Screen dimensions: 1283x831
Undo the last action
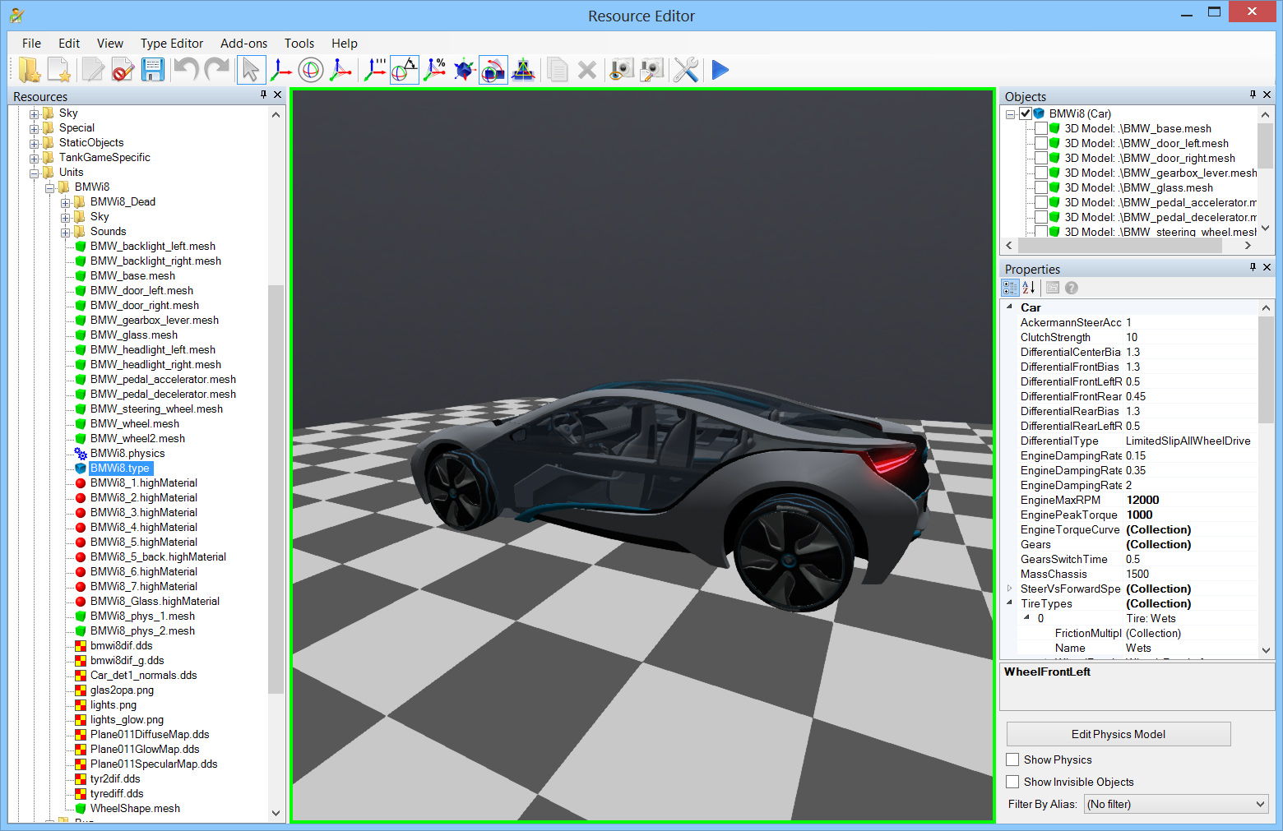pyautogui.click(x=186, y=70)
